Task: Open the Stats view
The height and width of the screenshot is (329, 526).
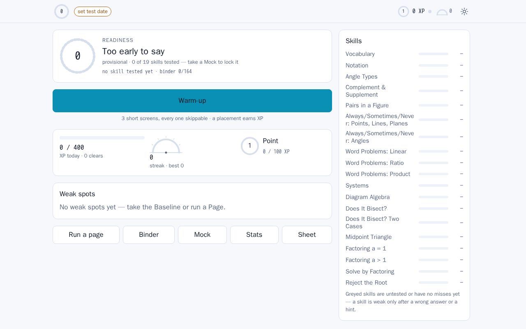Action: coord(254,235)
